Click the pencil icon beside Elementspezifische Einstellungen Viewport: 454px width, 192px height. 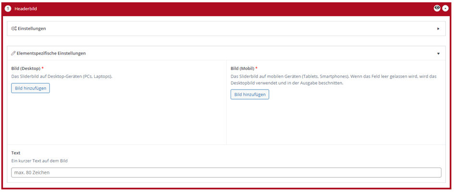(x=13, y=53)
